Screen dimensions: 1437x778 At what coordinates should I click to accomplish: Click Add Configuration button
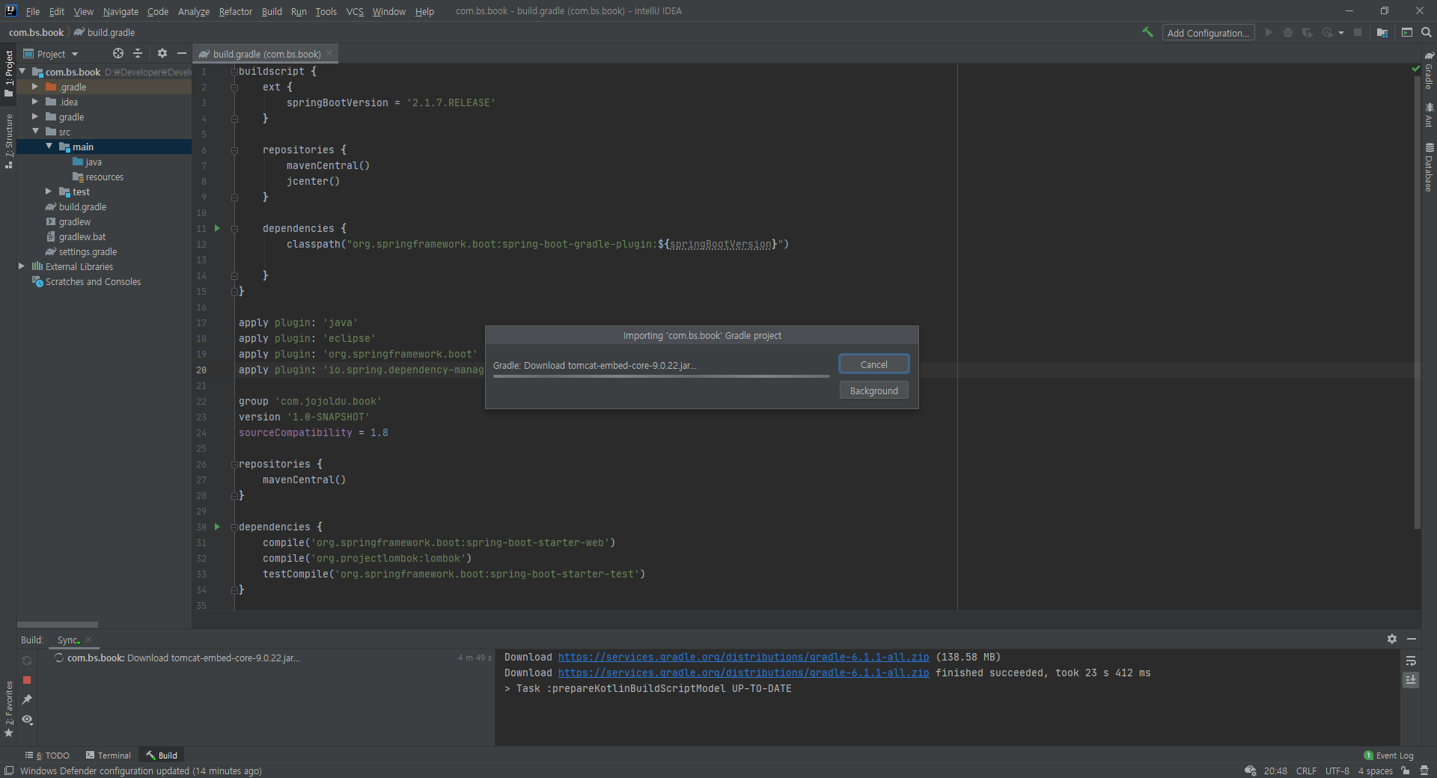(x=1208, y=33)
